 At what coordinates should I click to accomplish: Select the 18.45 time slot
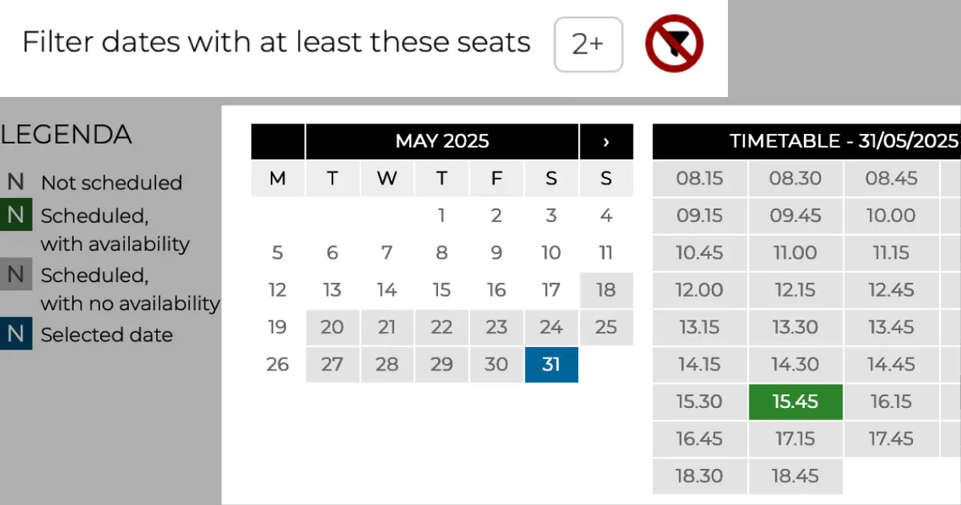tap(795, 476)
